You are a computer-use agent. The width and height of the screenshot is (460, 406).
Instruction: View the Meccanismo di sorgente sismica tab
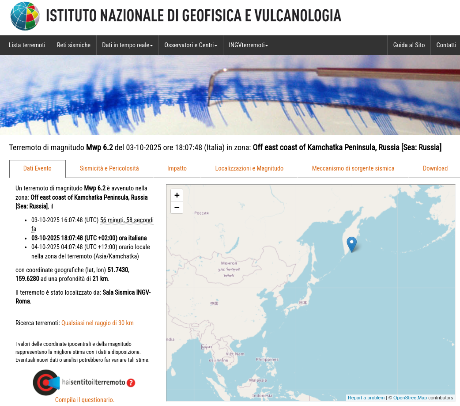click(x=353, y=168)
